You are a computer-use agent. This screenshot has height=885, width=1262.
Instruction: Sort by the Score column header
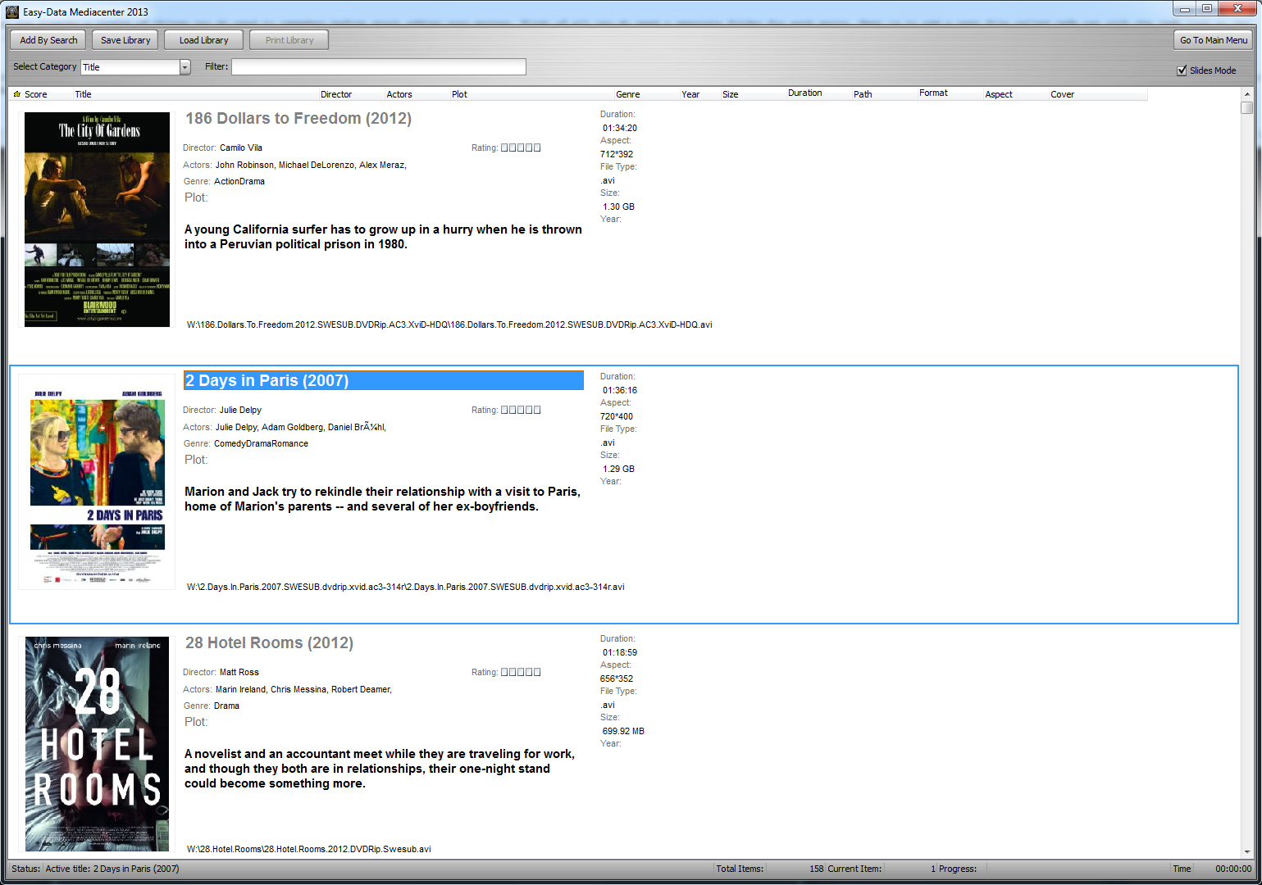coord(35,94)
